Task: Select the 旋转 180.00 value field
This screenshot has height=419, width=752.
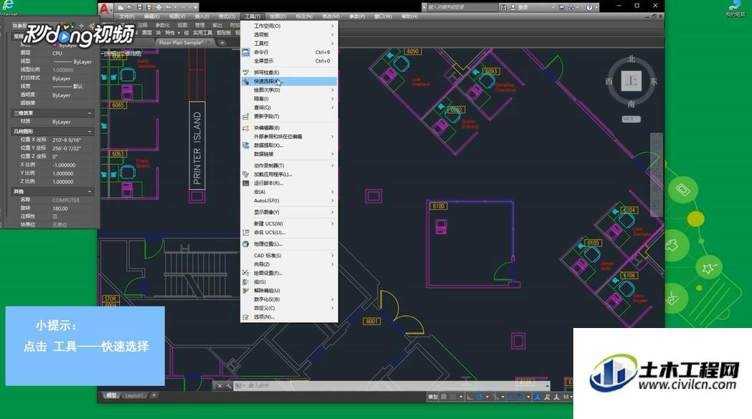Action: coord(72,208)
